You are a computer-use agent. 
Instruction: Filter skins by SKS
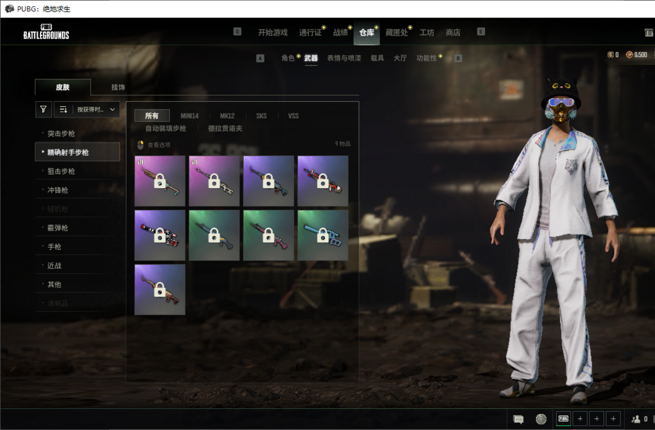tap(261, 116)
